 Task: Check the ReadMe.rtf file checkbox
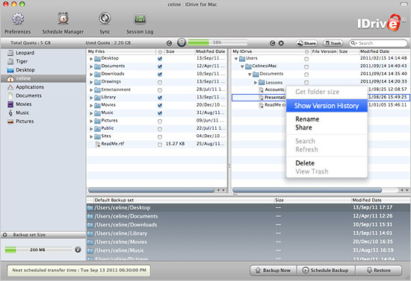coord(160,145)
